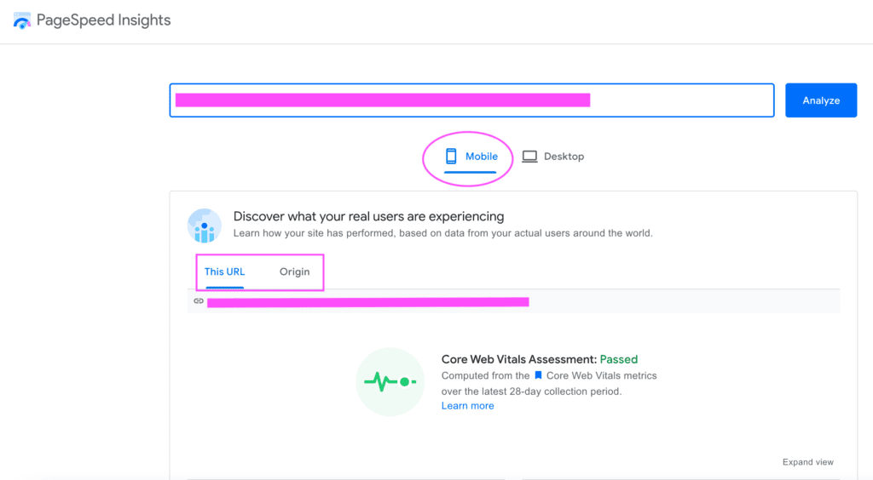Click the laptop Desktop icon
Image resolution: width=873 pixels, height=480 pixels.
[529, 157]
